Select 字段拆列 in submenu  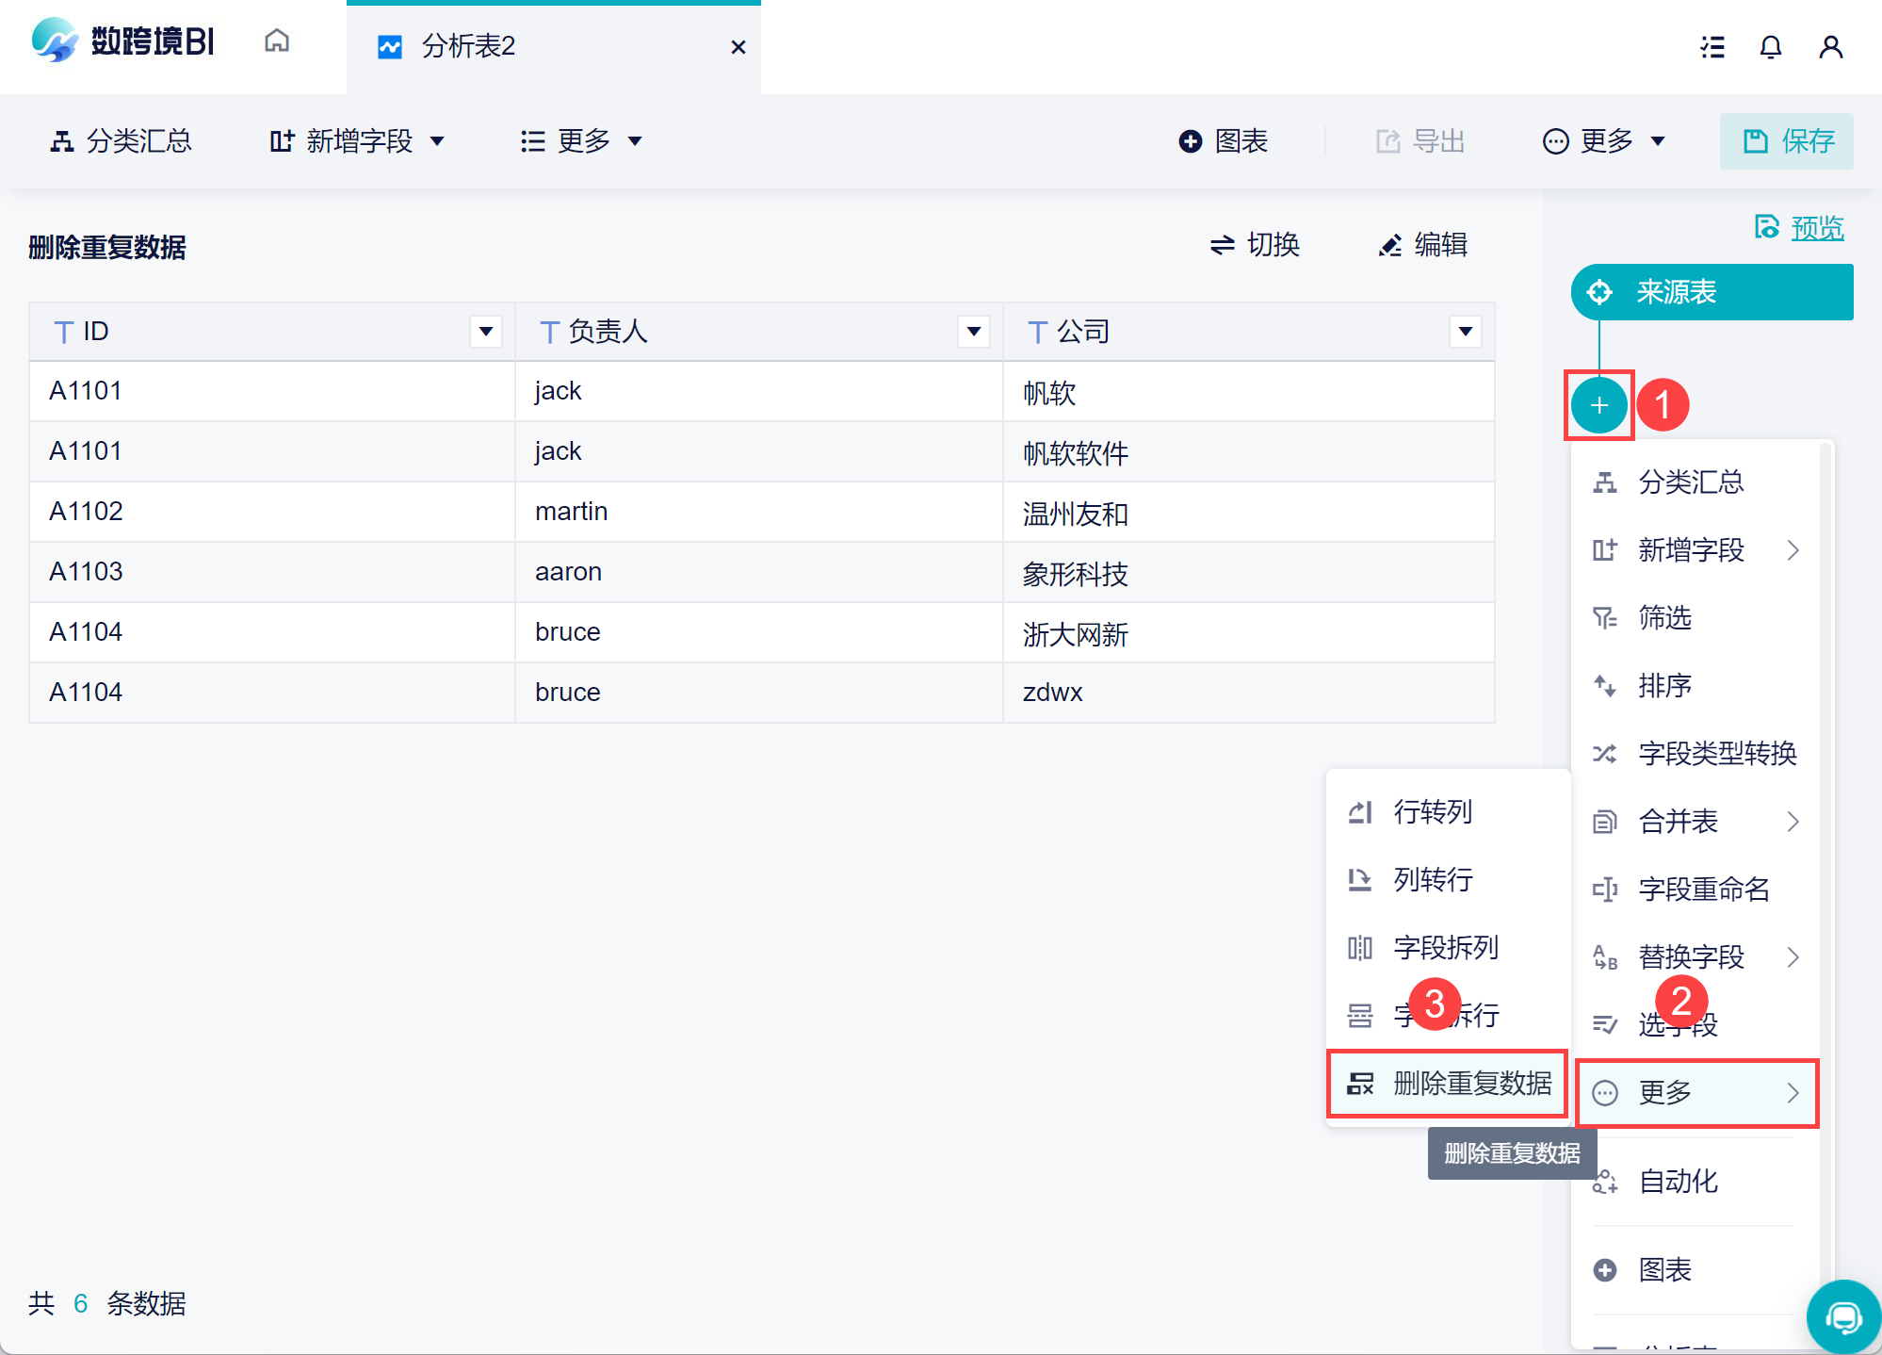tap(1447, 948)
